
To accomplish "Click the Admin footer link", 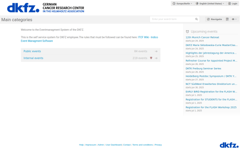I will point(101,145).
